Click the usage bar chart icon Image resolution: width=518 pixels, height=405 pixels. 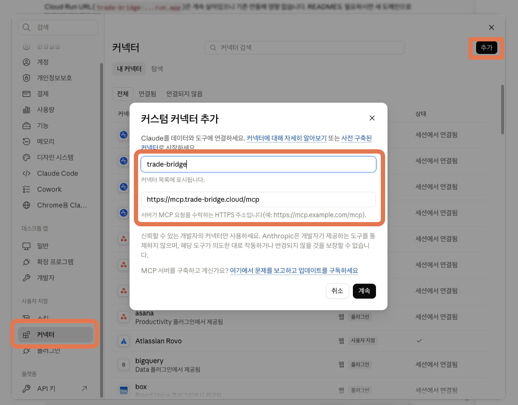point(26,110)
